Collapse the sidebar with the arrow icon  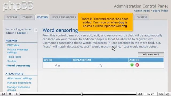[x=36, y=30]
